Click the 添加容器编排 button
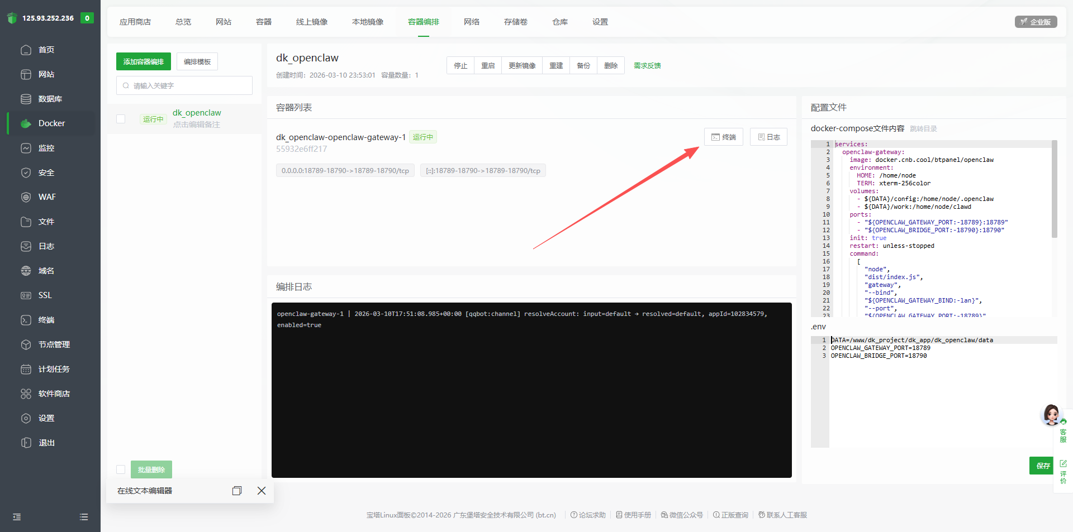 coord(144,61)
